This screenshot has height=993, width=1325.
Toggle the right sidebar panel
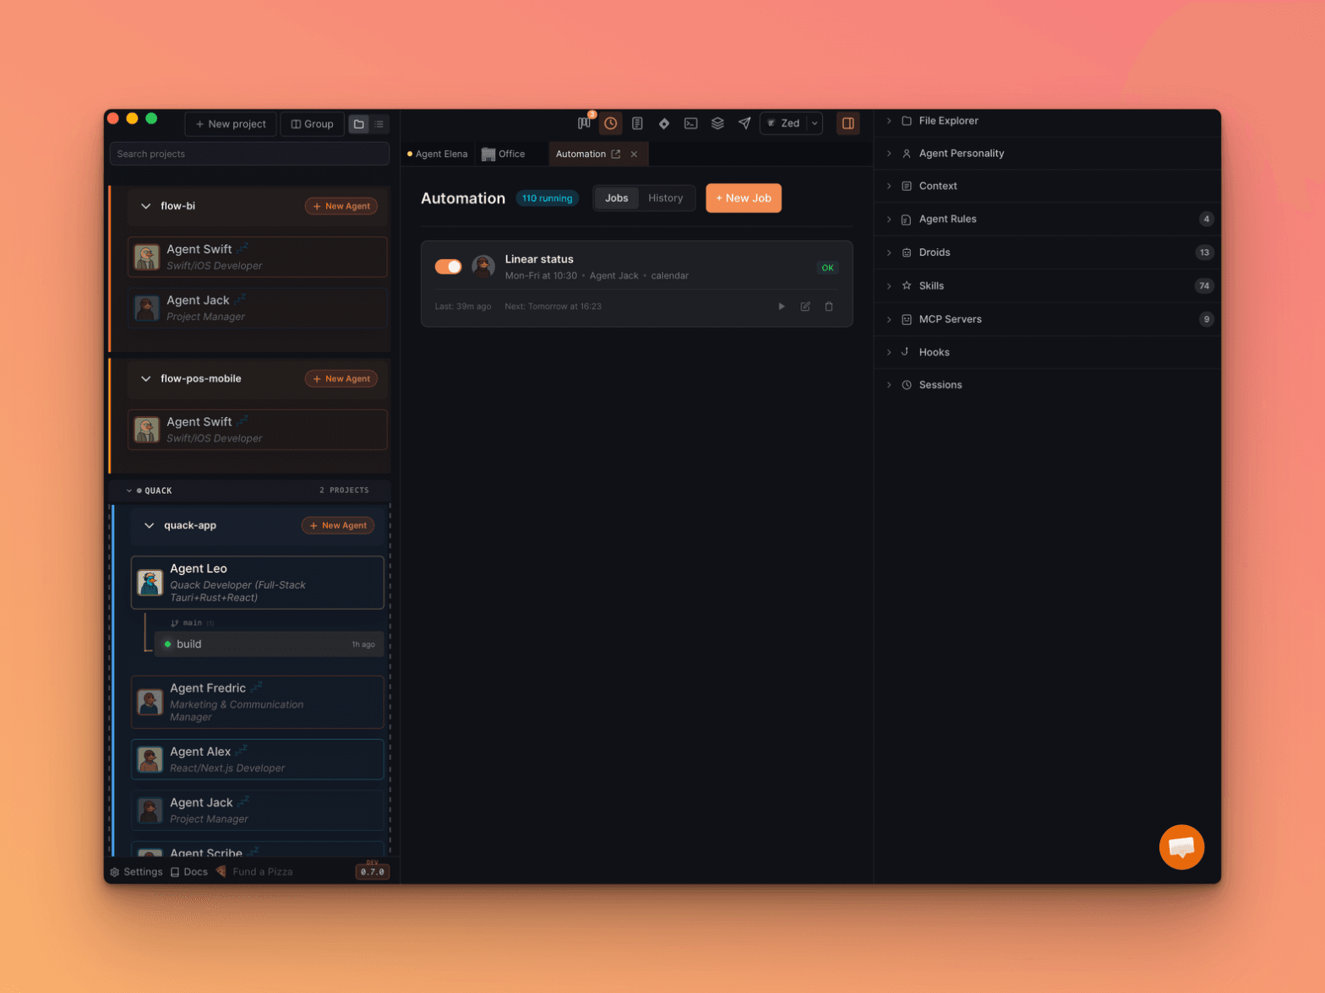(848, 123)
